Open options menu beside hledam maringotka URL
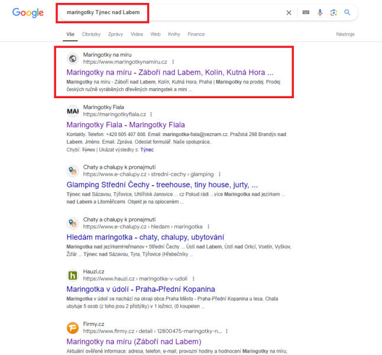The image size is (382, 355). coord(208,227)
